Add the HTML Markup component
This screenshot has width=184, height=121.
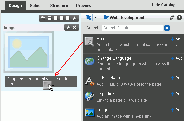point(177,78)
